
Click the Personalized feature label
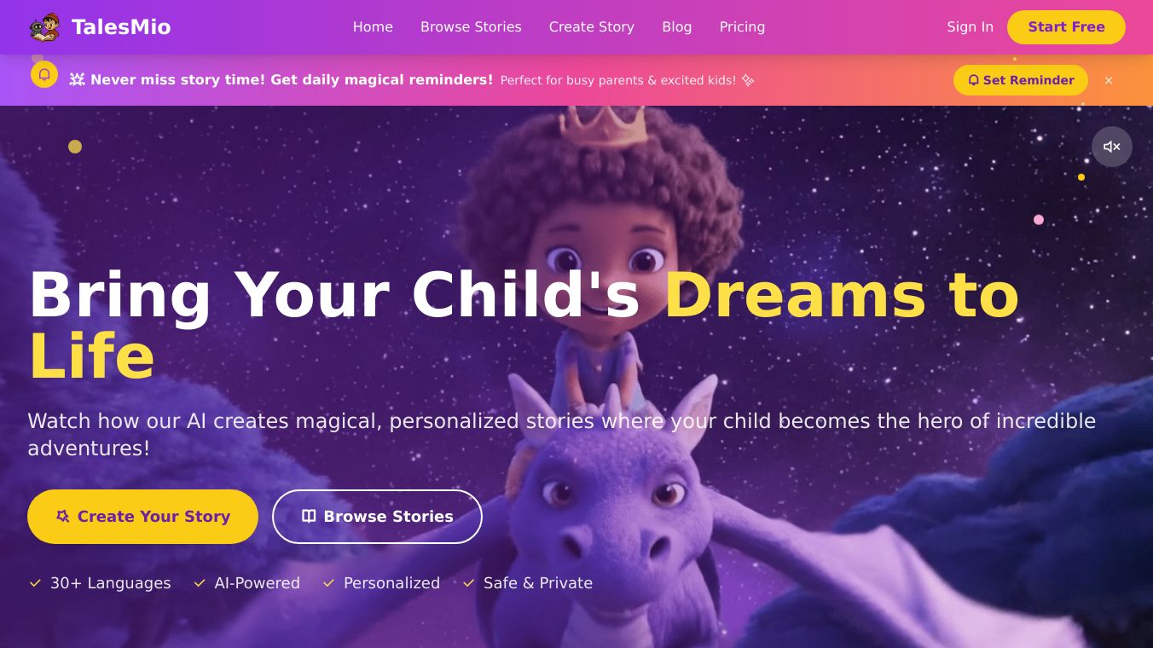(391, 583)
